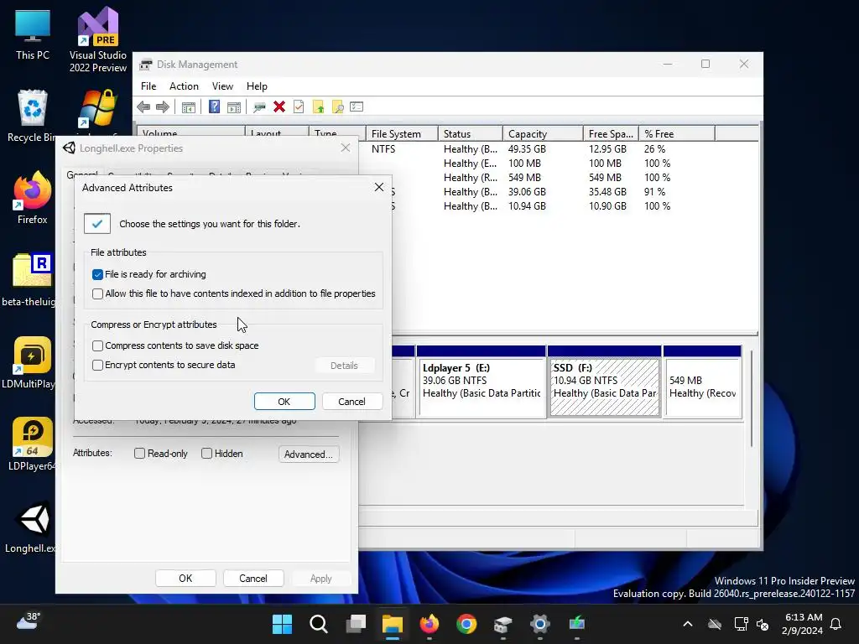The image size is (859, 644).
Task: Click the yellow folder with green arrow icon
Action: (318, 106)
